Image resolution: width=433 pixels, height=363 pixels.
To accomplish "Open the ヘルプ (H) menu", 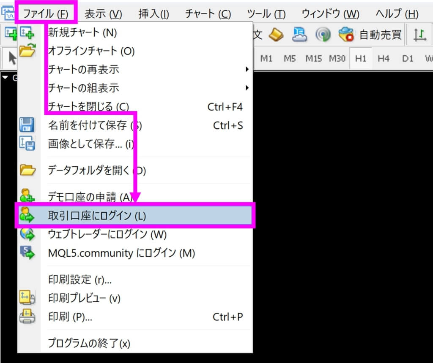I will tap(397, 14).
